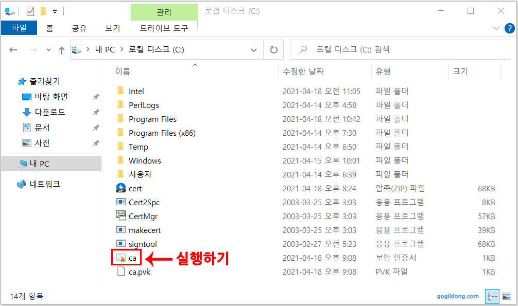Viewport: 518px width, 306px height.
Task: Click the pin icon next to 다운로드
Action: (96, 112)
